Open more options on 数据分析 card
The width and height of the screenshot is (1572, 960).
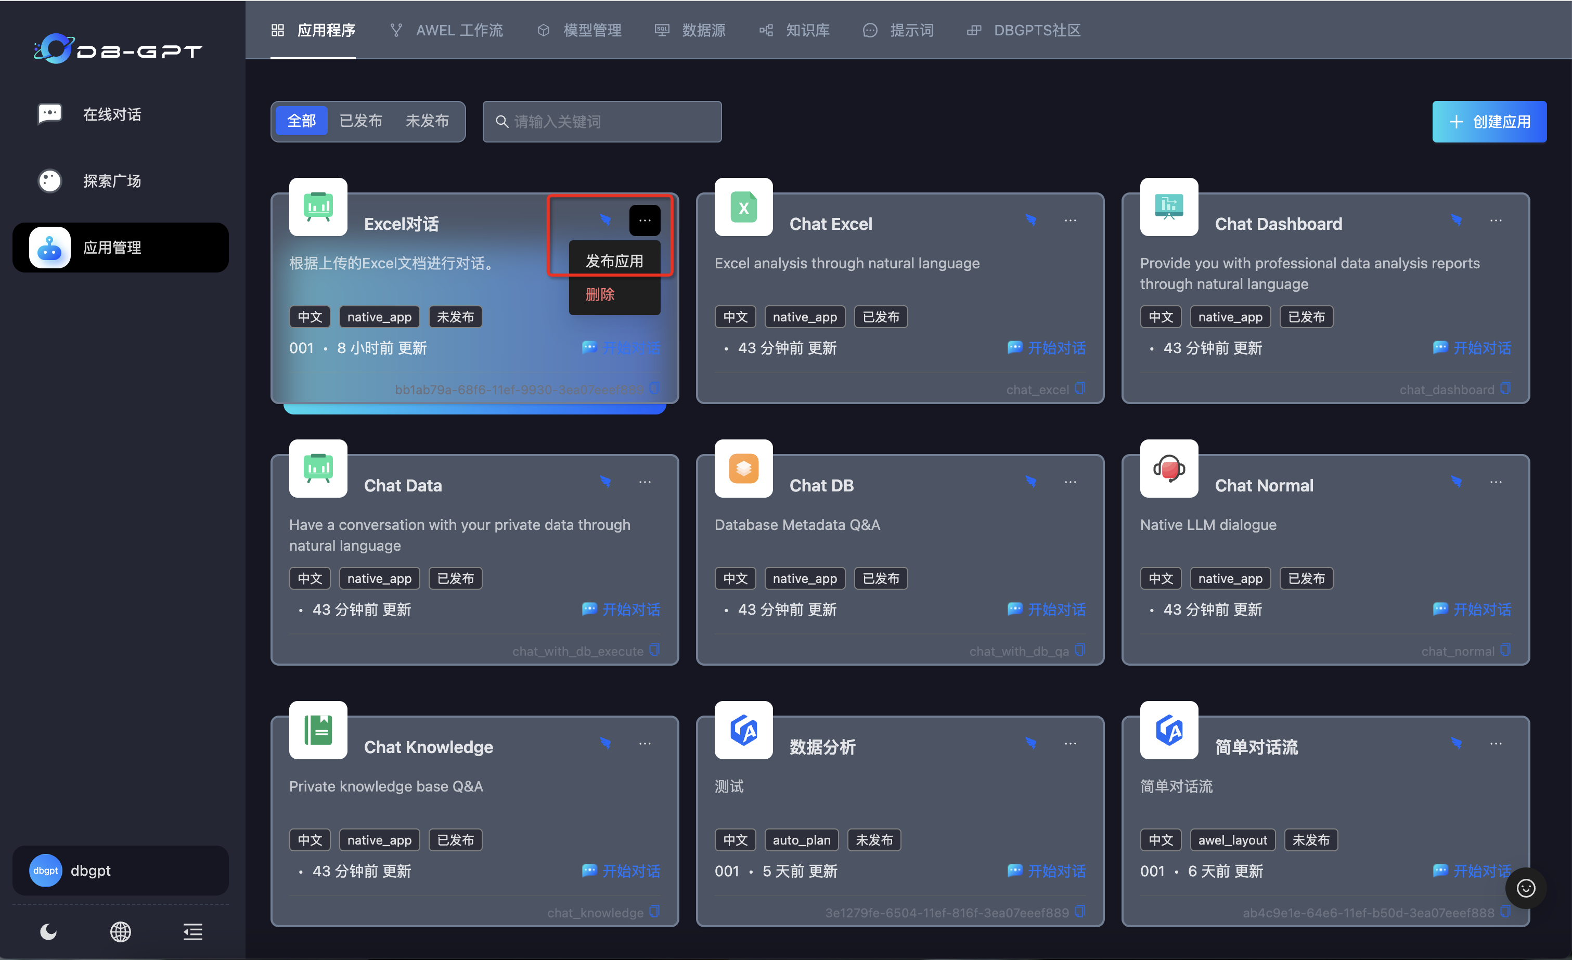[x=1071, y=744]
